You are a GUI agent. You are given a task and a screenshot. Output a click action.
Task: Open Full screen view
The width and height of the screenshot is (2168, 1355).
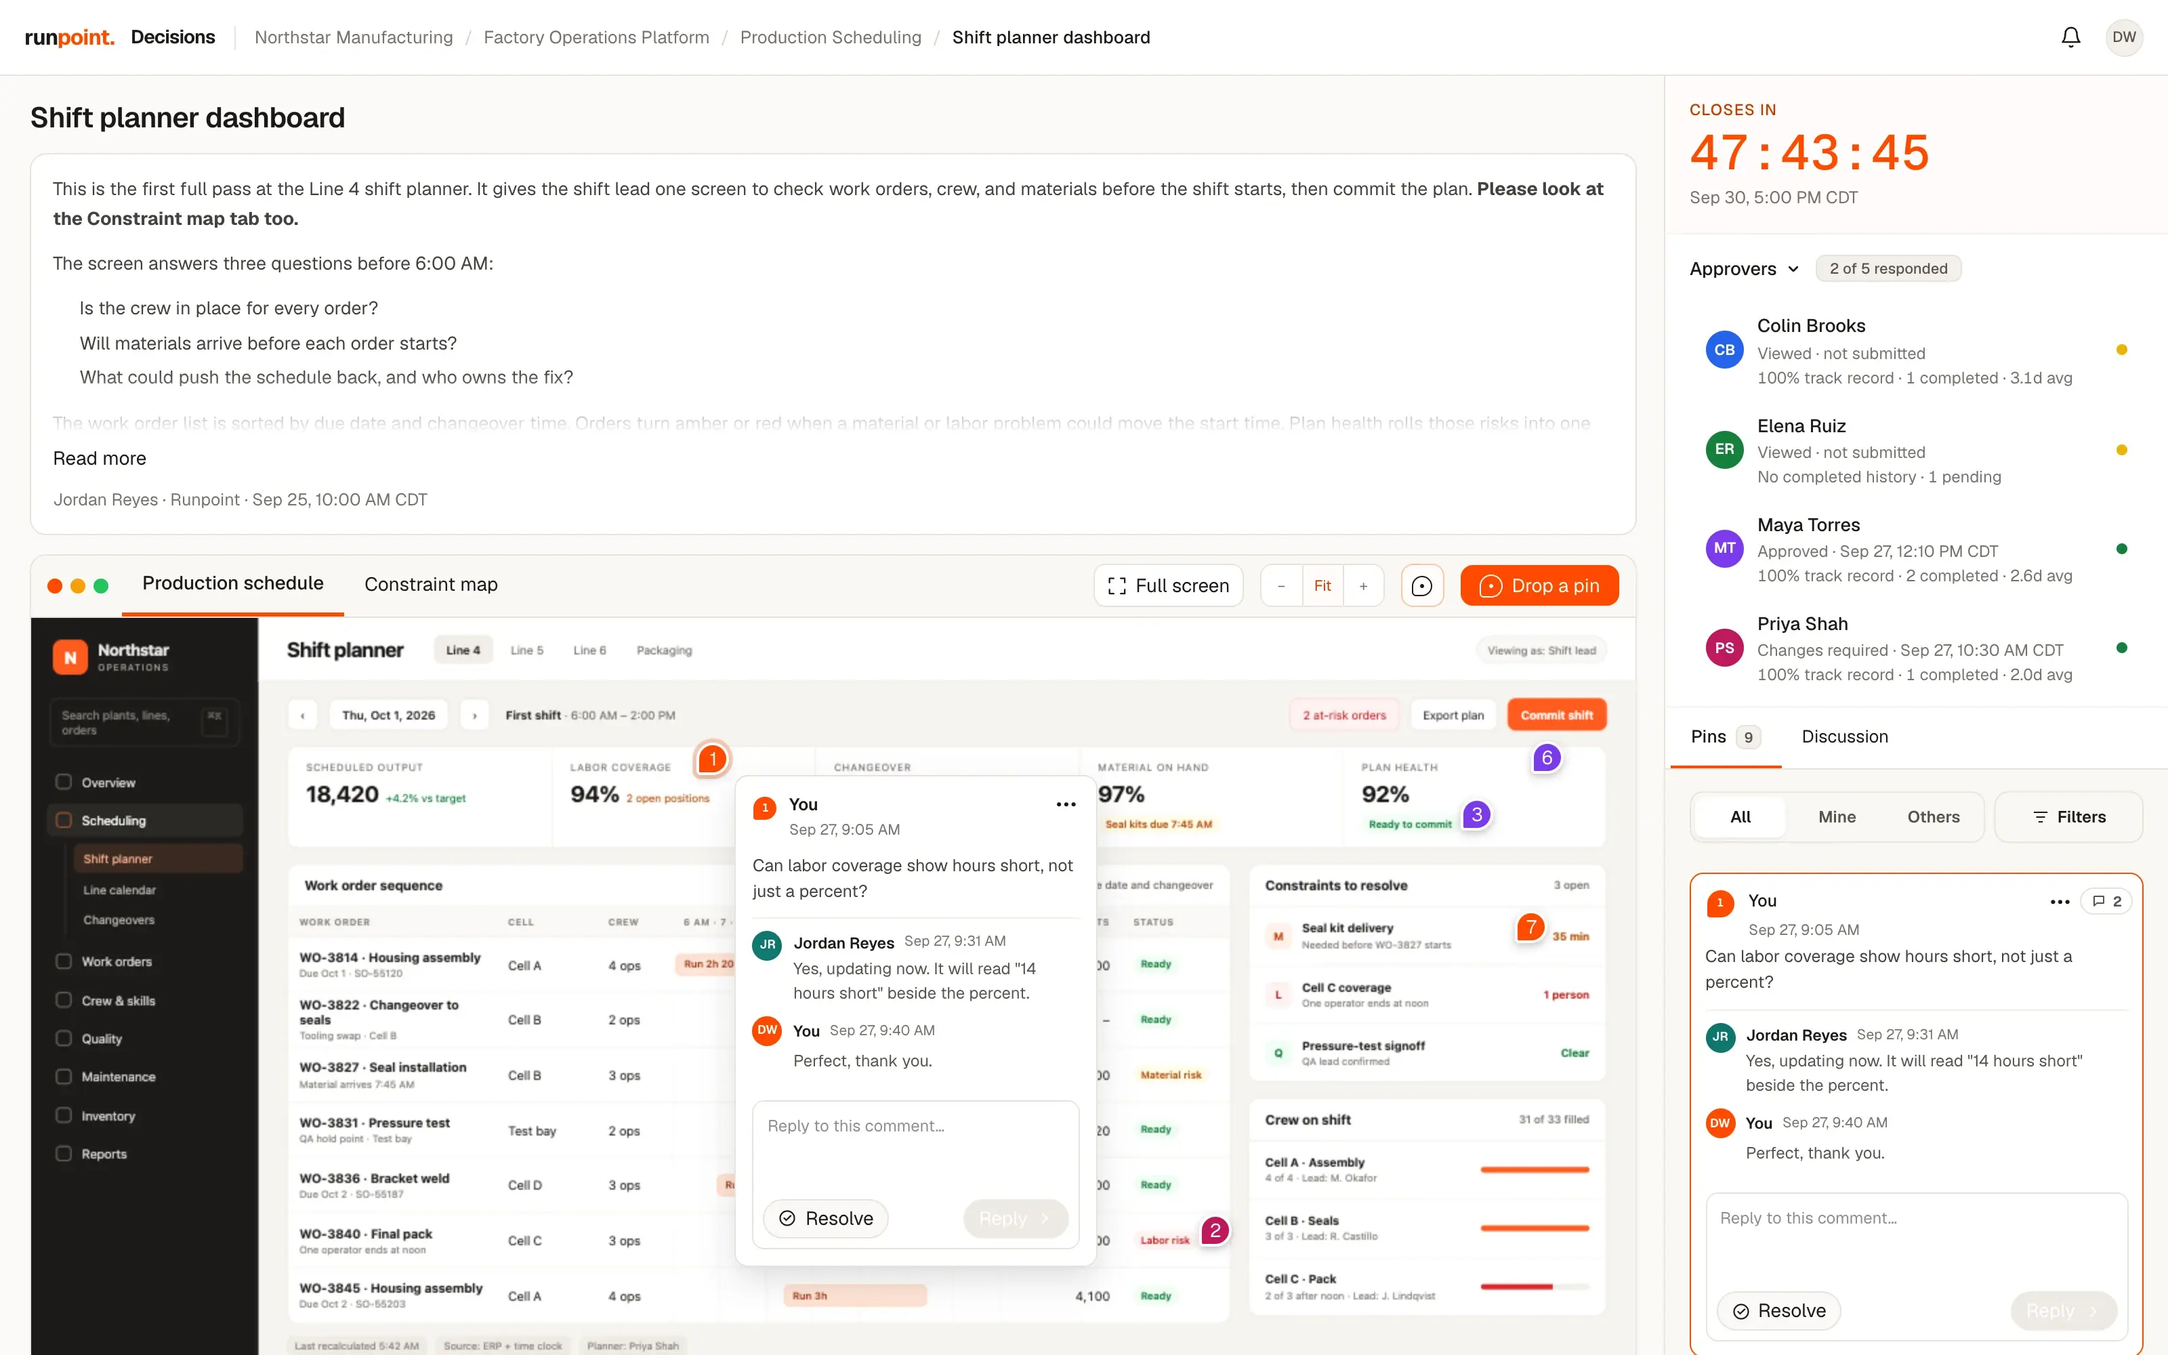[1168, 585]
